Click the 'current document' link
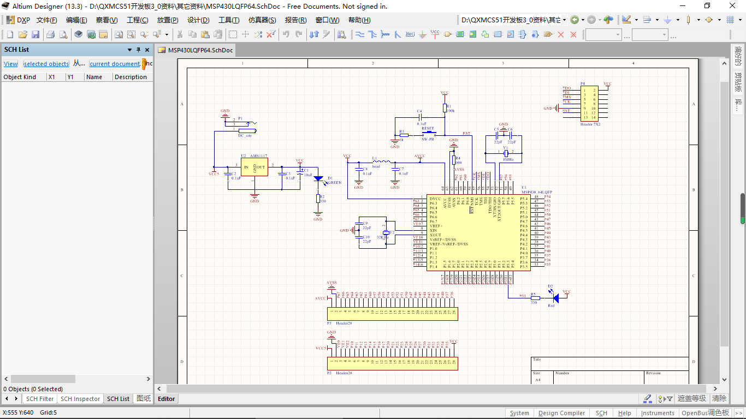The height and width of the screenshot is (419, 746). [115, 64]
